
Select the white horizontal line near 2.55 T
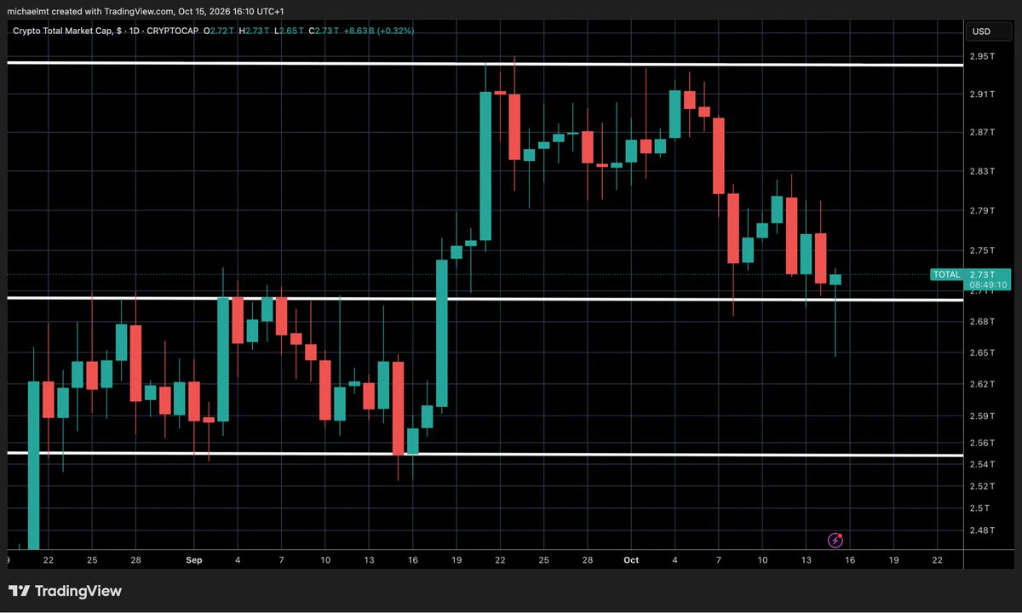485,455
